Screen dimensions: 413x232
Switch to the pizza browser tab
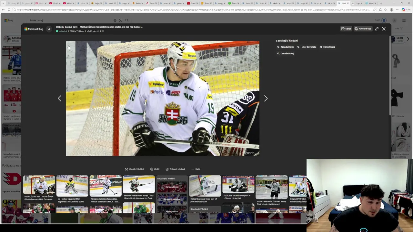(83, 3)
